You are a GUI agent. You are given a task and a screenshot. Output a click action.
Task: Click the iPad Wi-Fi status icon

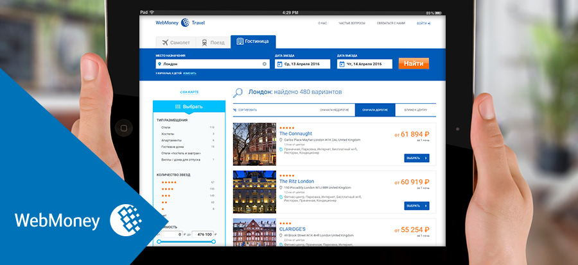click(152, 13)
